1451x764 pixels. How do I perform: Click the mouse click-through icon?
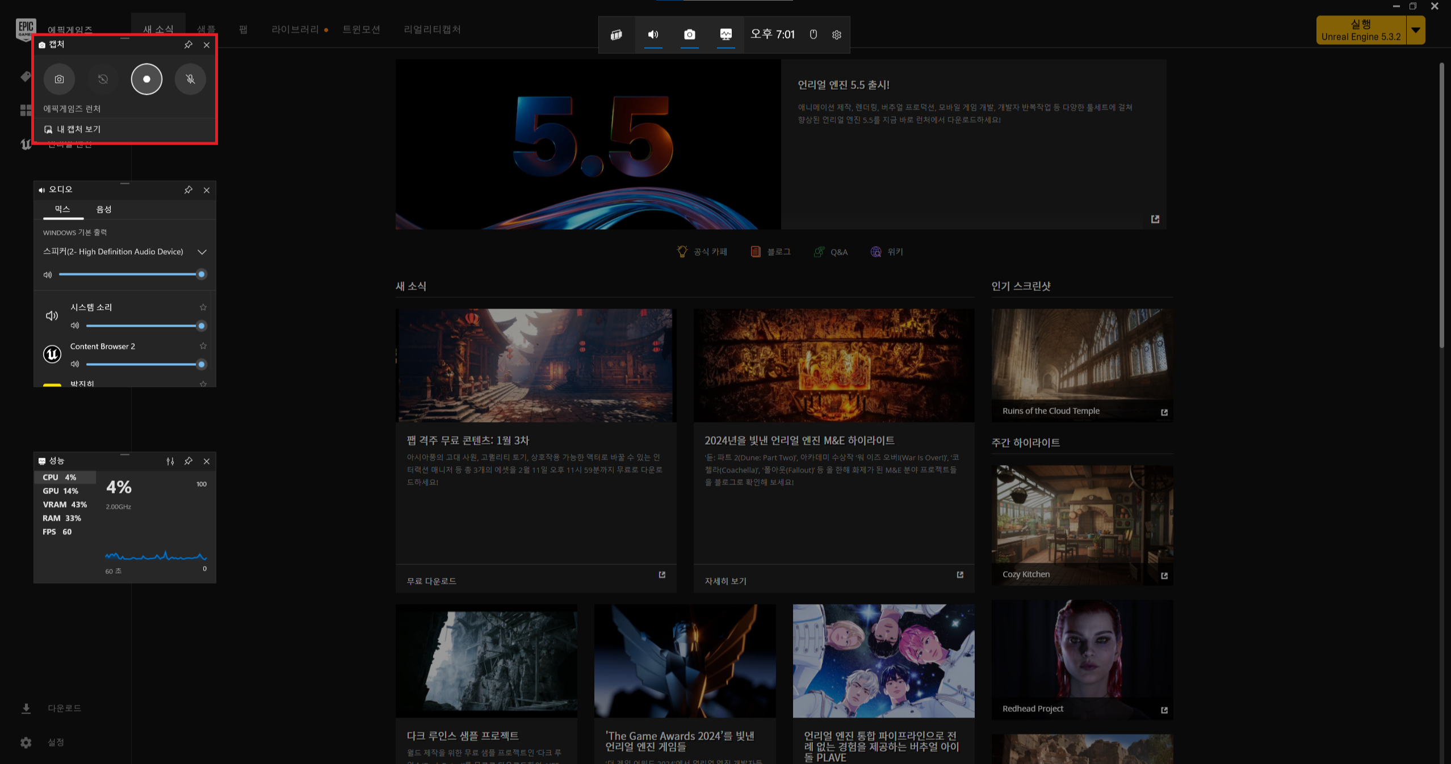tap(813, 35)
